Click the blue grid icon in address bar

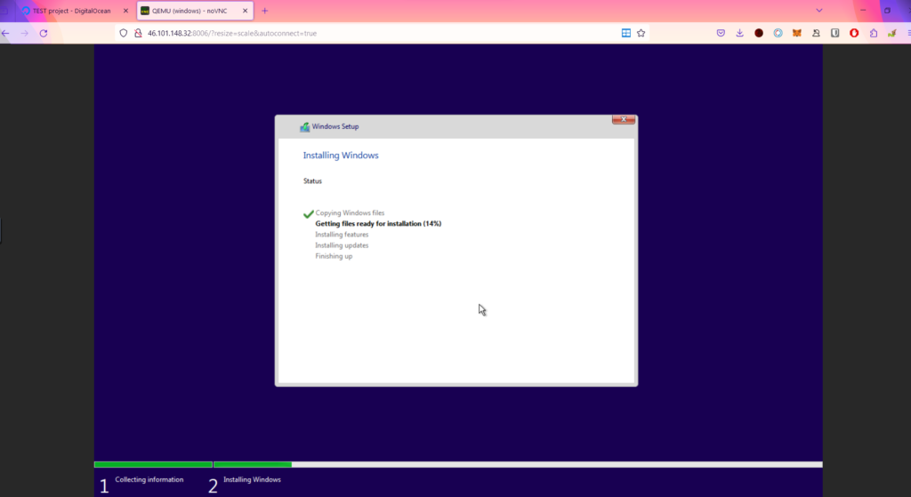click(x=625, y=33)
